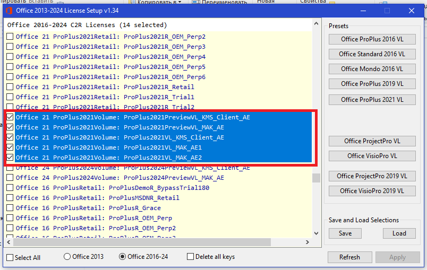Image resolution: width=427 pixels, height=270 pixels.
Task: Tick the ProPlus2021R_OEM_Perp4 checkbox
Action: (x=10, y=57)
